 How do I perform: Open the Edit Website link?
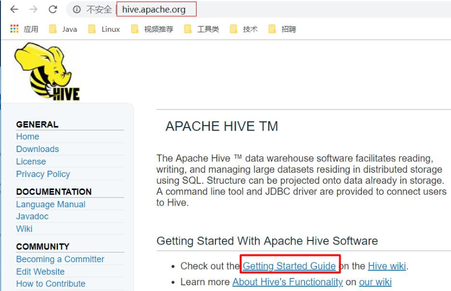click(x=40, y=271)
